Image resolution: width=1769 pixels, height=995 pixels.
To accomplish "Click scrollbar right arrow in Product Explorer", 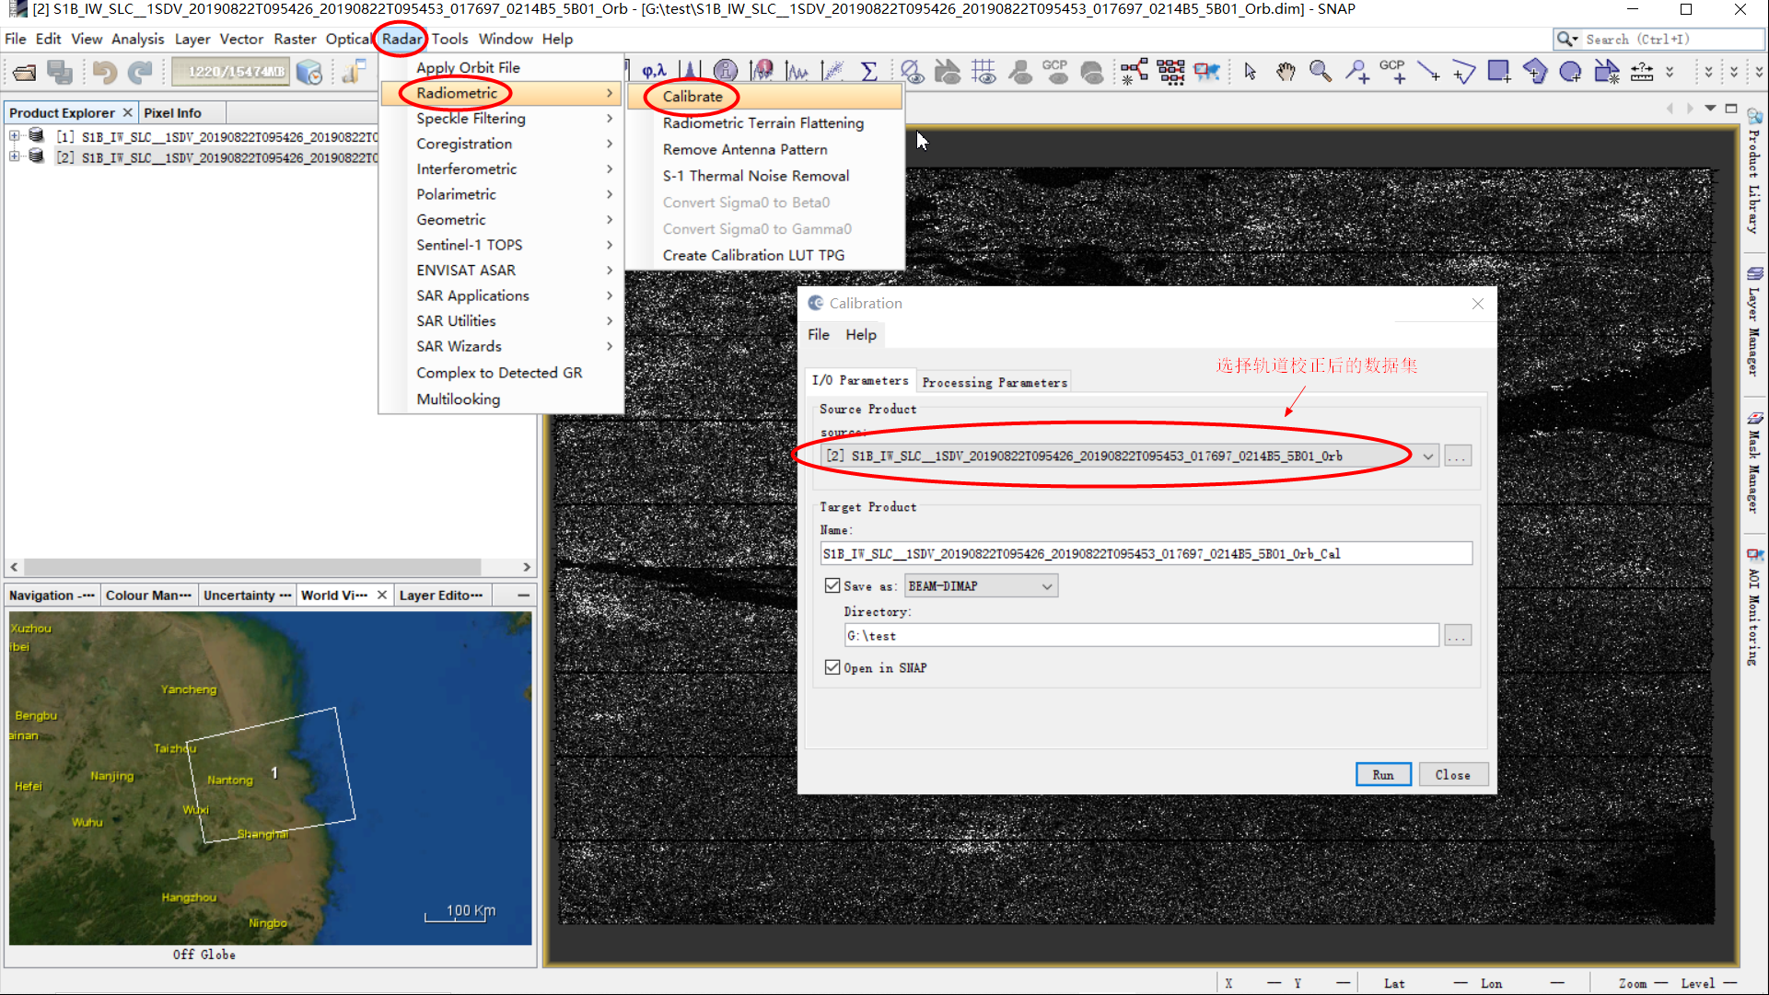I will click(x=527, y=567).
